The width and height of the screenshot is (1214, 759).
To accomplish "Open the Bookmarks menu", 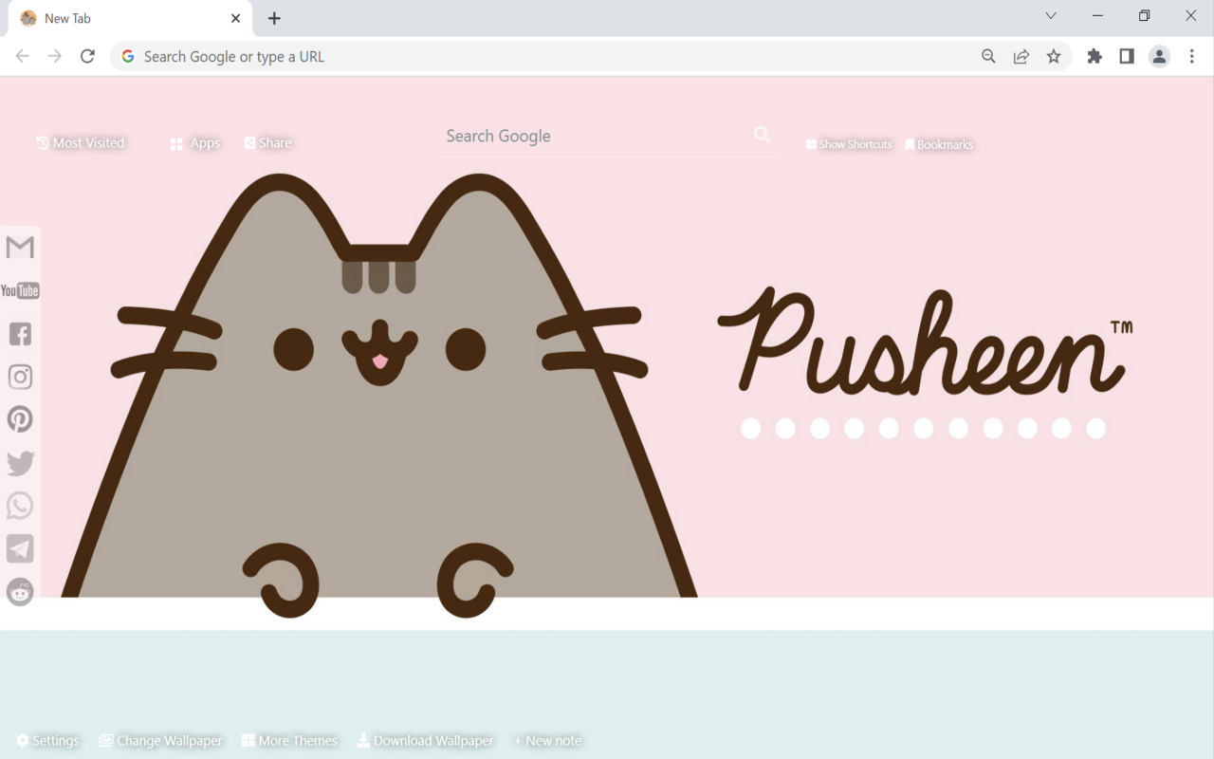I will [939, 144].
